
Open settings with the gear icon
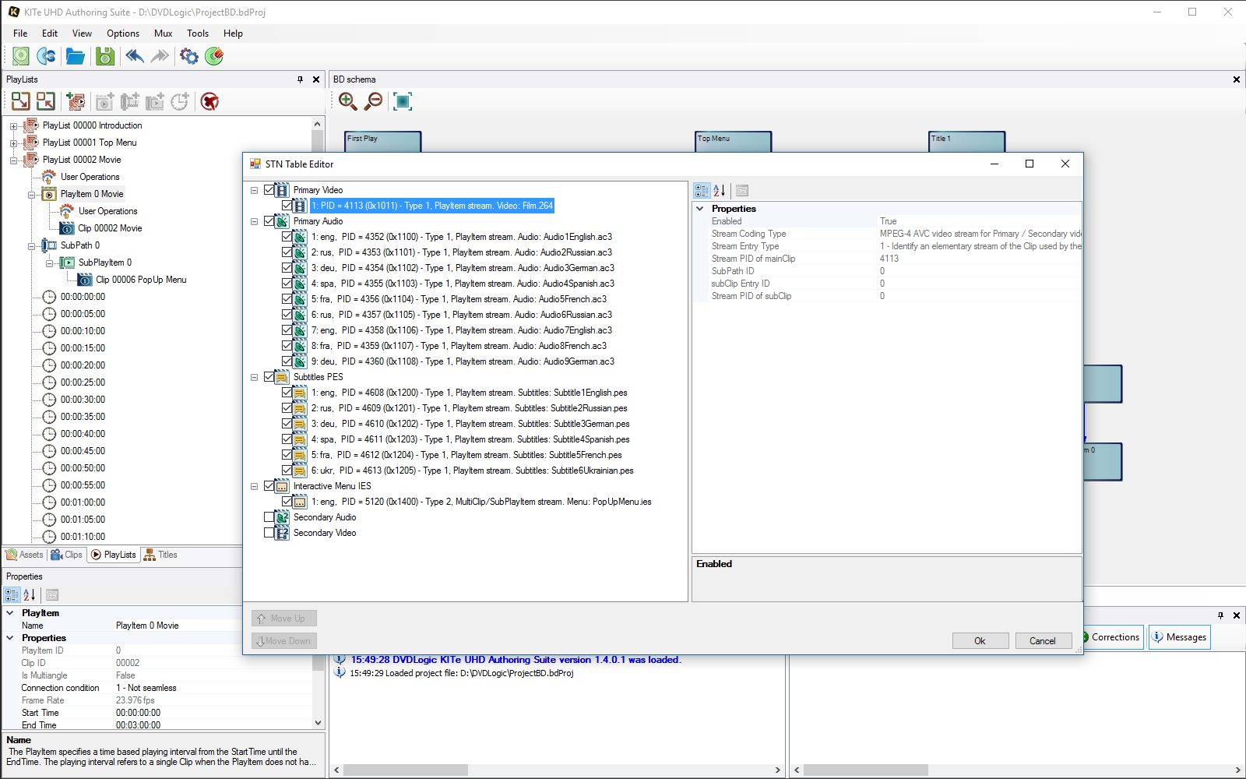(x=188, y=56)
